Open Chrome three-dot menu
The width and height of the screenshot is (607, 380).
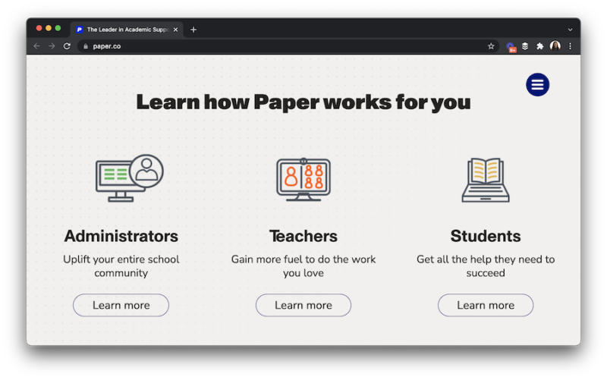point(570,46)
